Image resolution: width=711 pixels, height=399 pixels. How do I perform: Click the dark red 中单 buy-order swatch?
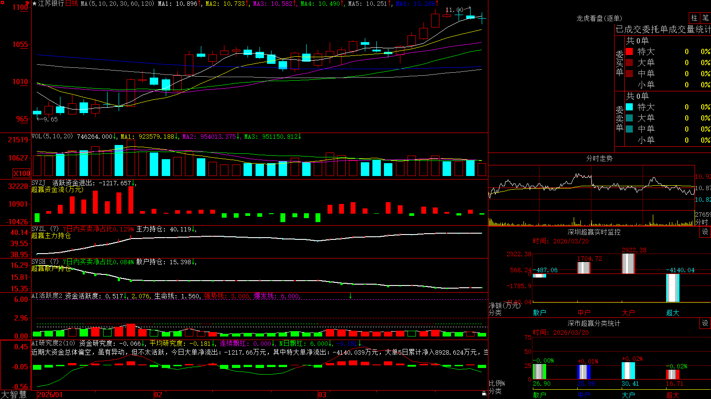click(x=629, y=73)
